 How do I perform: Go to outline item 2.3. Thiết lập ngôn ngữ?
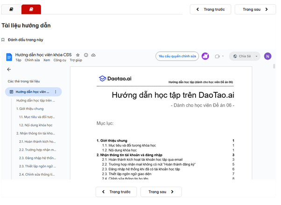37,166
